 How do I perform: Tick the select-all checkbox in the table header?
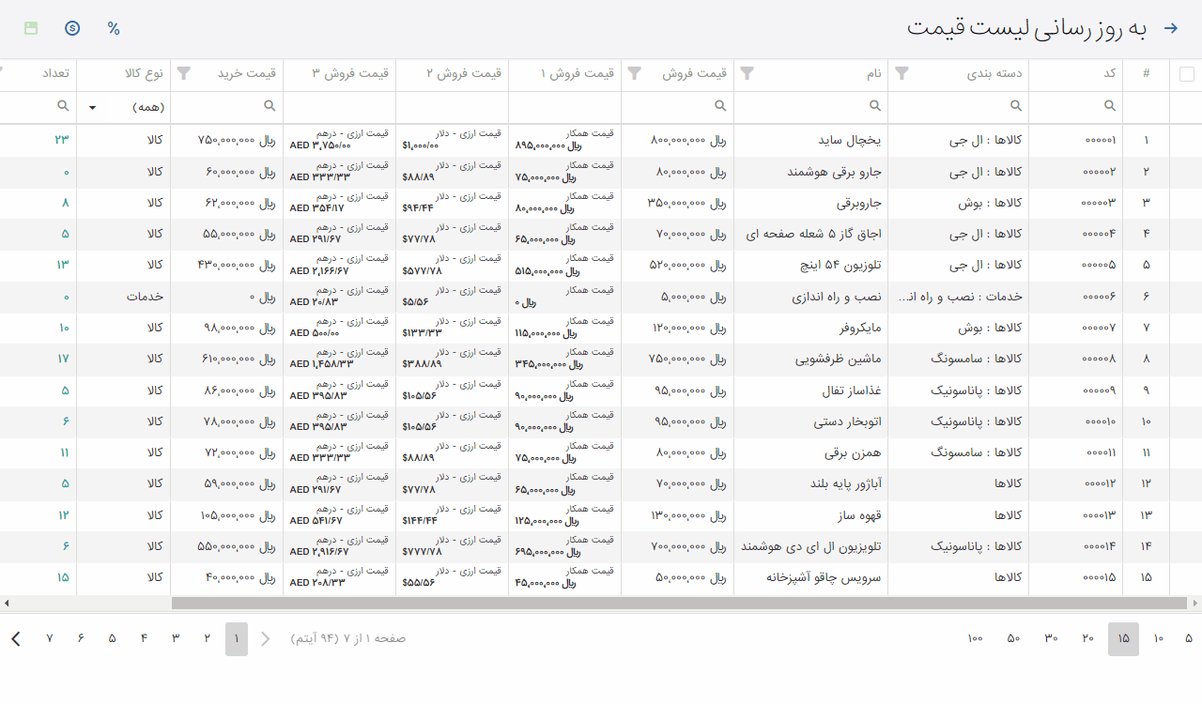pos(1186,74)
